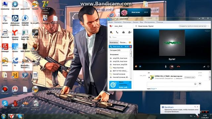This screenshot has height=119, width=212.
Task: Click the Сохранить группу в списке контактов button
Action: [x=193, y=26]
